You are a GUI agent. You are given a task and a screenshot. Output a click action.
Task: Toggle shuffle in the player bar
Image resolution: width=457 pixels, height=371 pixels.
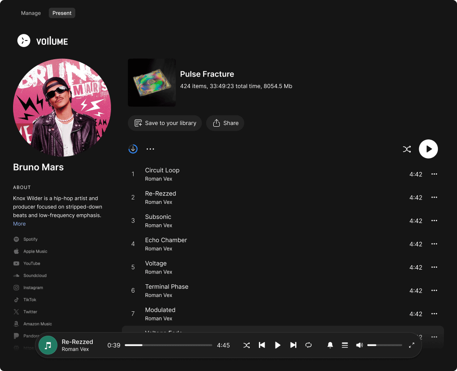247,345
